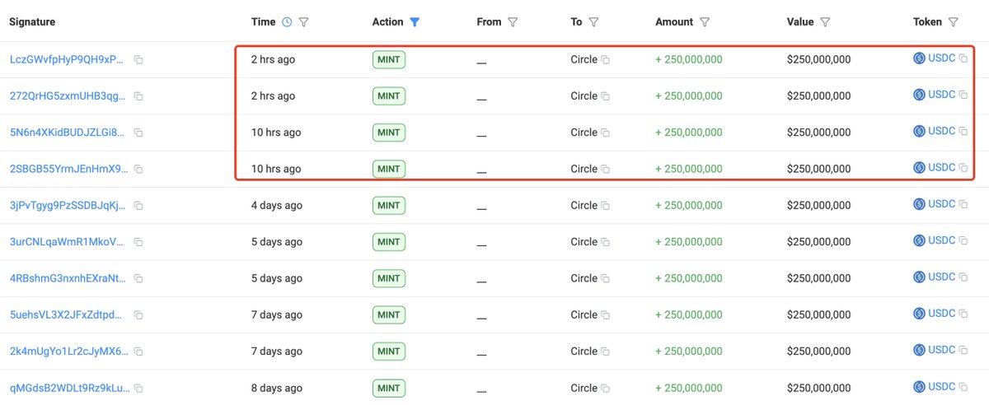Copy signature qMGdsB2WDLt9Rz9kLu icon
This screenshot has height=405, width=989.
pos(138,388)
